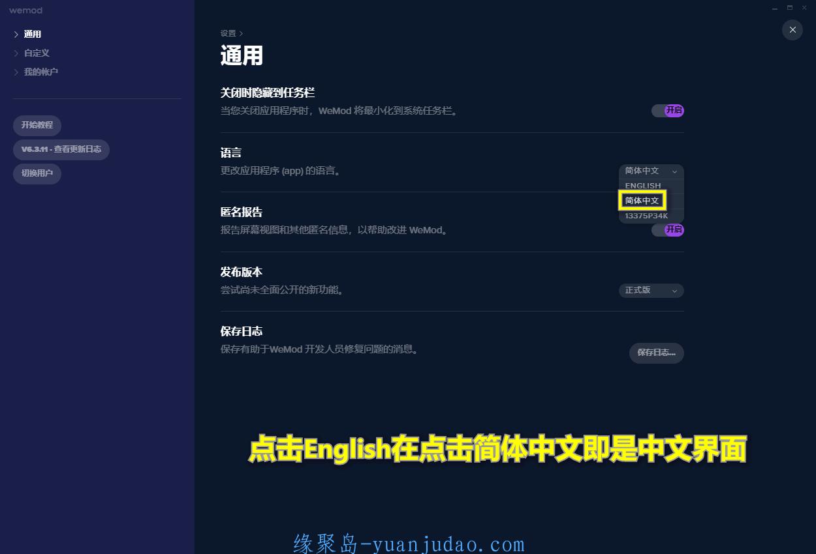The width and height of the screenshot is (816, 554).
Task: Open the 自定义 settings section in the sidebar
Action: pyautogui.click(x=37, y=53)
